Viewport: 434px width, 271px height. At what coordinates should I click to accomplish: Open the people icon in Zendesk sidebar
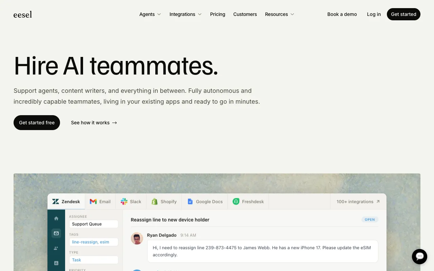[x=56, y=248]
